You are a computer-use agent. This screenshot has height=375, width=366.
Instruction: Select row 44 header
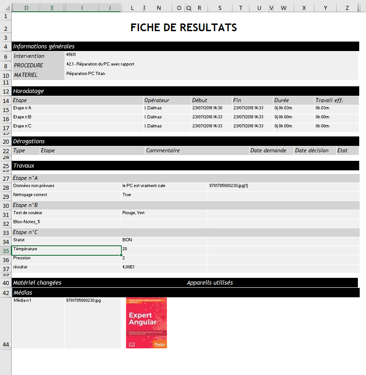pyautogui.click(x=6, y=323)
